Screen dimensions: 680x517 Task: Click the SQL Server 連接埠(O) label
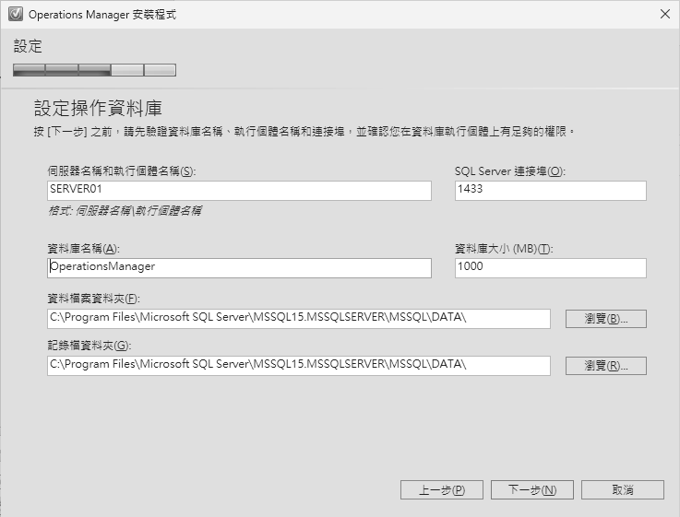click(x=510, y=171)
